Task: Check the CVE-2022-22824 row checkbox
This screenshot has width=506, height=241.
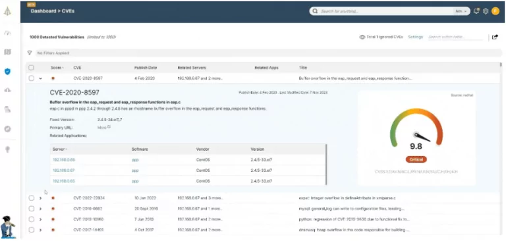Action: pyautogui.click(x=32, y=198)
